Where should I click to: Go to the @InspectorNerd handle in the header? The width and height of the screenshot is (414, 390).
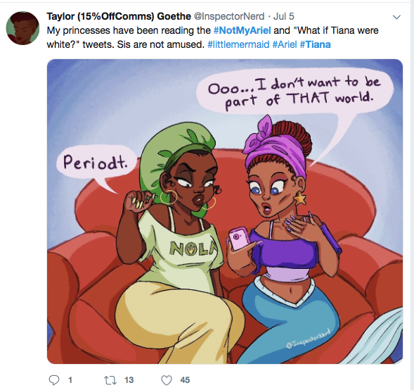coord(229,16)
